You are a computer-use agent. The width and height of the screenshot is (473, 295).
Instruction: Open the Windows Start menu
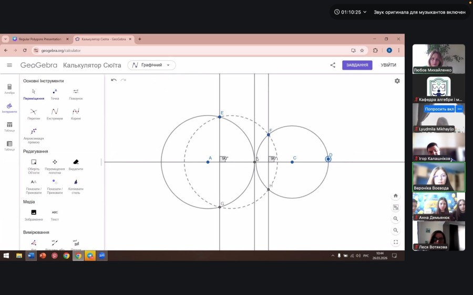pos(6,256)
